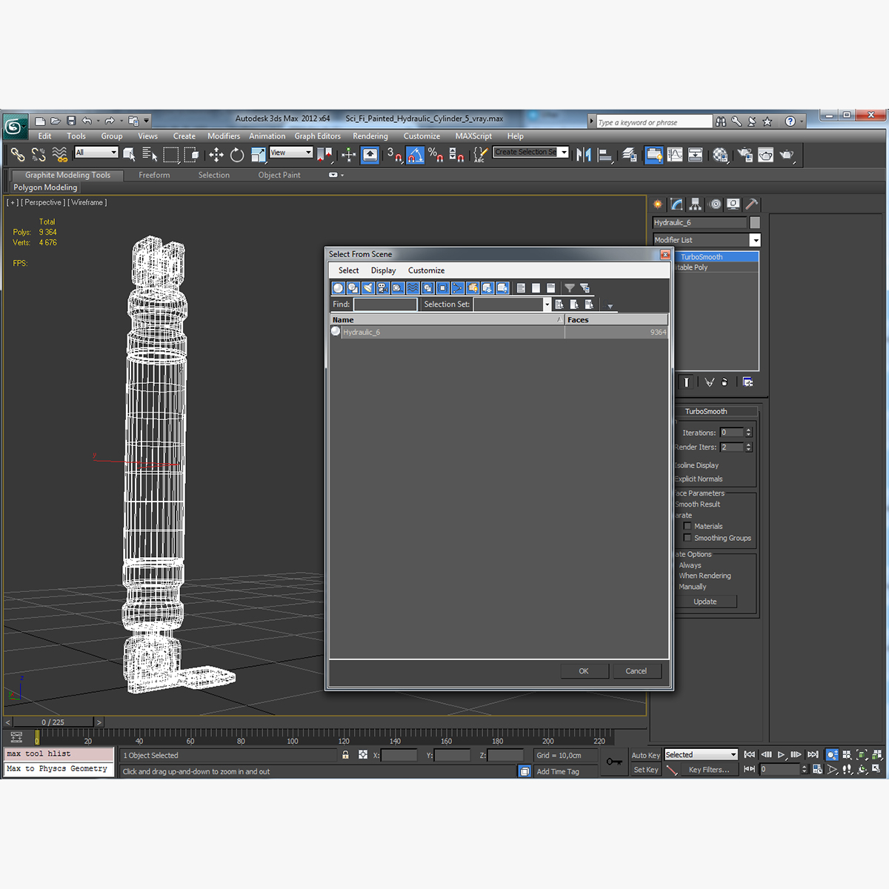The height and width of the screenshot is (889, 889).
Task: Click the Maximize Viewport Toggle icon
Action: click(877, 769)
